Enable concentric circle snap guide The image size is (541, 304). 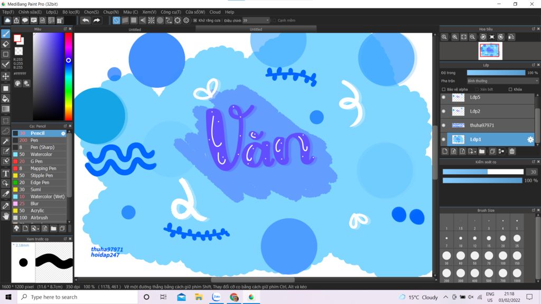pos(160,21)
